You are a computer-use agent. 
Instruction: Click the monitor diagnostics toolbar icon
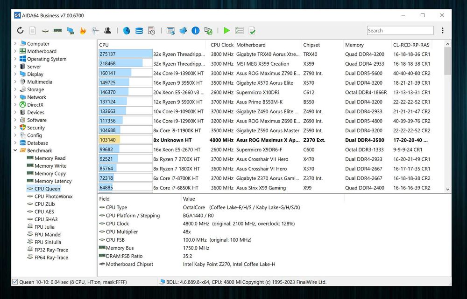coord(71,31)
